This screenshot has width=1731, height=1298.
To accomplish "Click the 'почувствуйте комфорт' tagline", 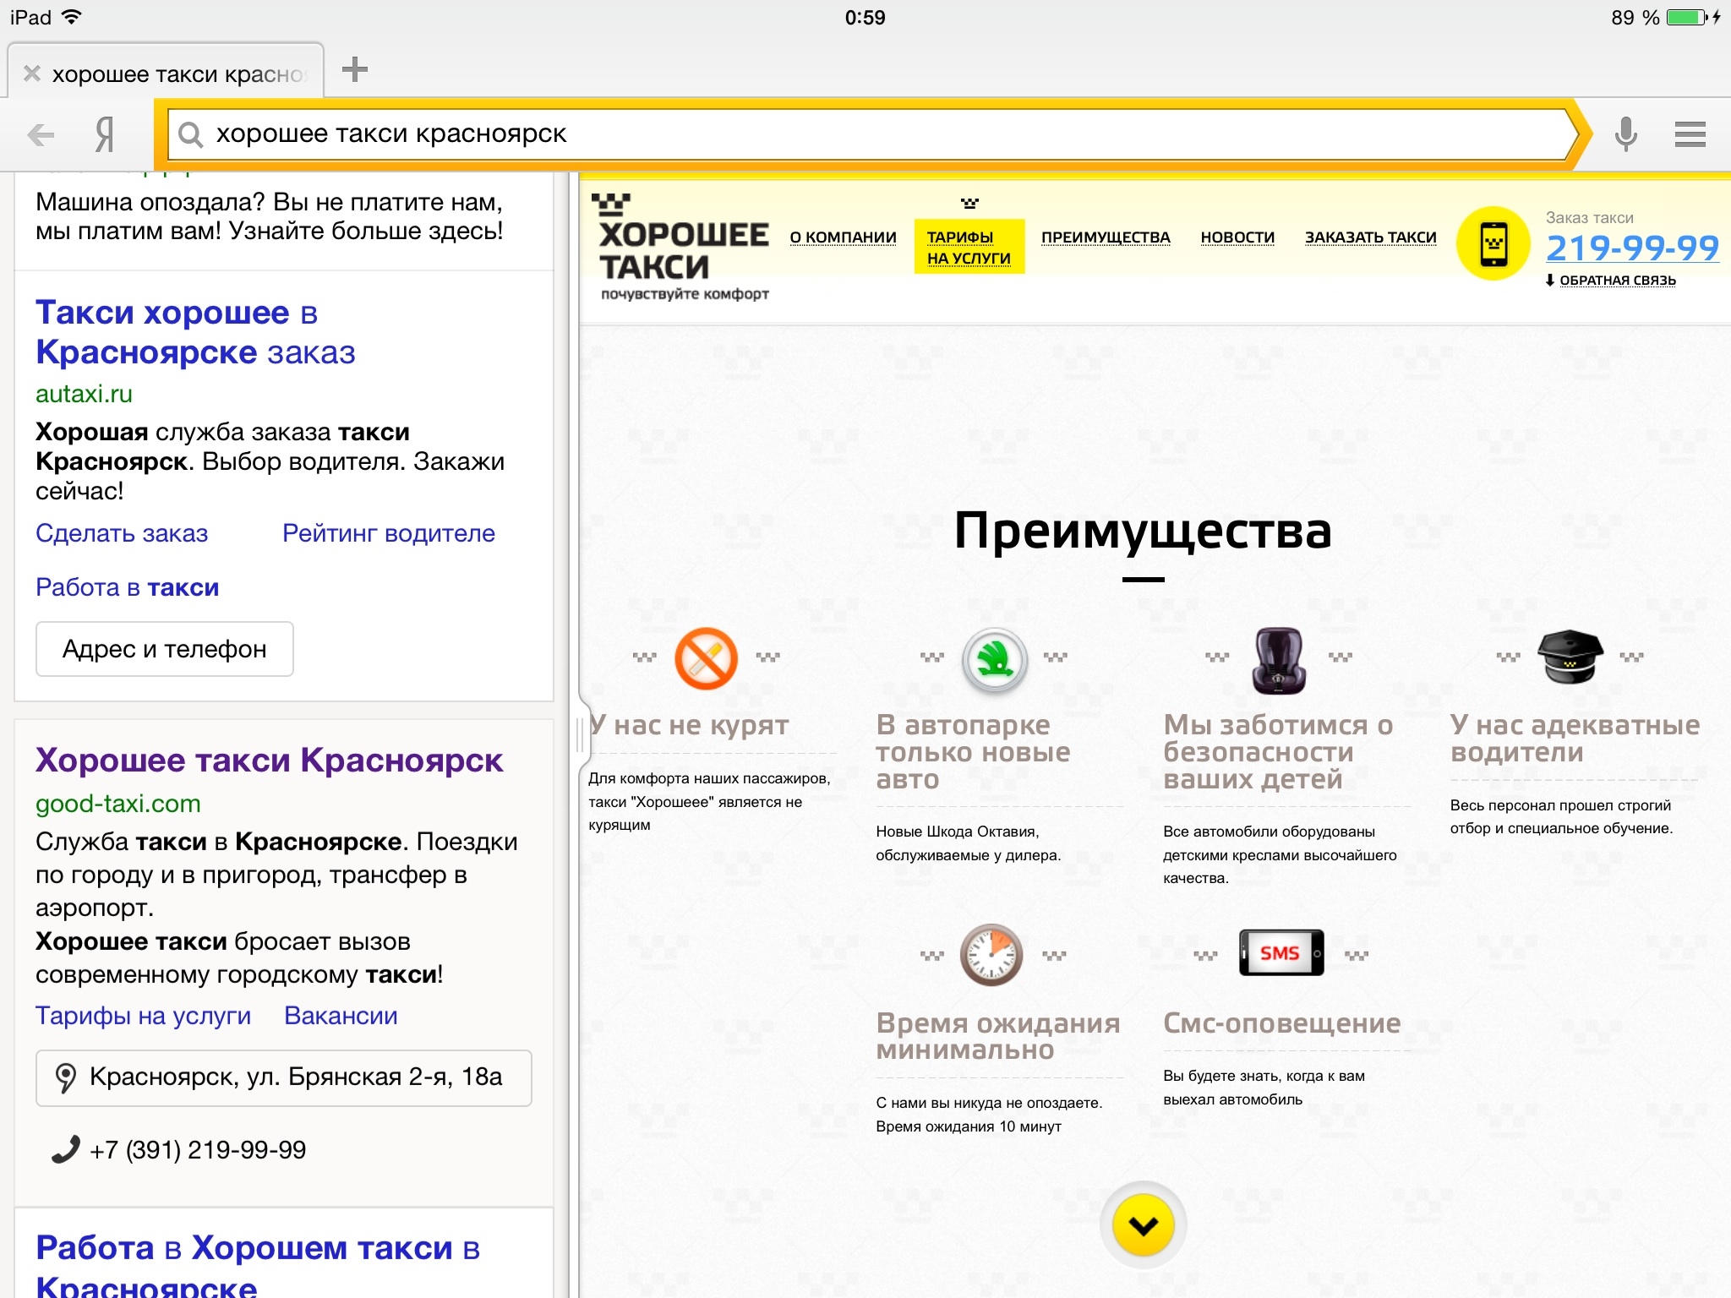I will pyautogui.click(x=685, y=294).
